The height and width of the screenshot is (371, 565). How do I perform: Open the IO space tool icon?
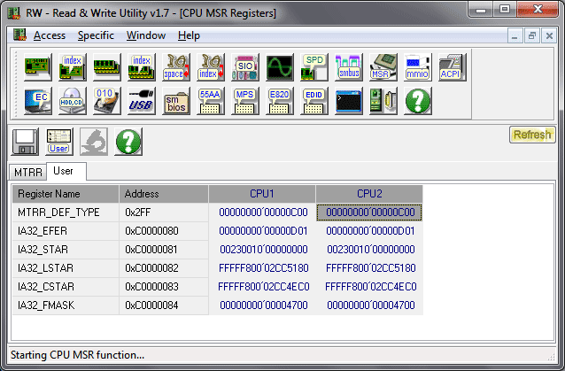pyautogui.click(x=176, y=67)
